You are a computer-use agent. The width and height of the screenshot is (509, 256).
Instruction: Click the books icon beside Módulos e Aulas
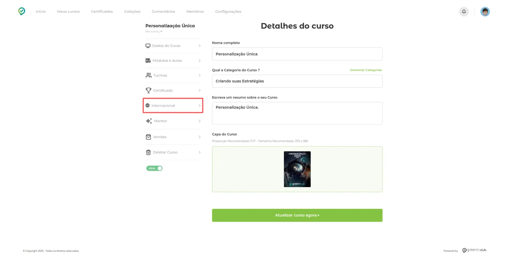coord(148,60)
